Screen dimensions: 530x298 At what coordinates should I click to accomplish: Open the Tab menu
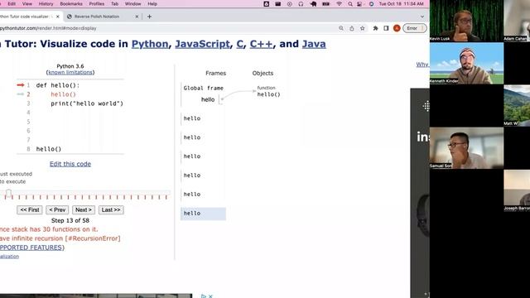114,3
